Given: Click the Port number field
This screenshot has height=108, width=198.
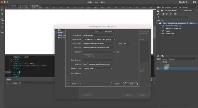Looking at the screenshot, I should tap(126, 44).
